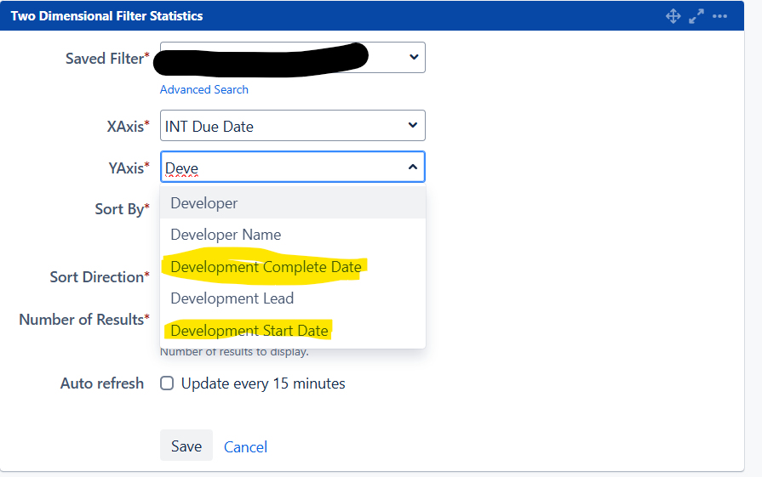Click the Two Dimensional Filter Statistics title
This screenshot has height=477, width=762.
tap(106, 16)
